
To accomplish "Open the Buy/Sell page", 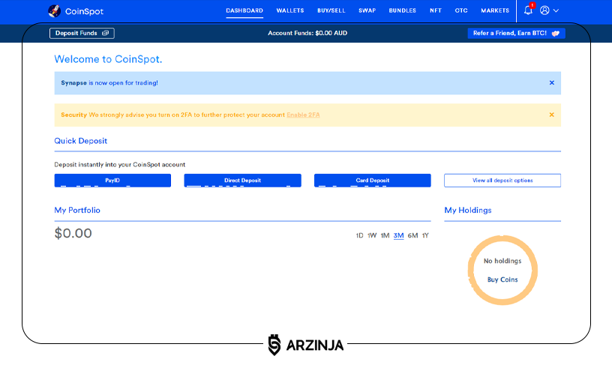I will tap(331, 10).
